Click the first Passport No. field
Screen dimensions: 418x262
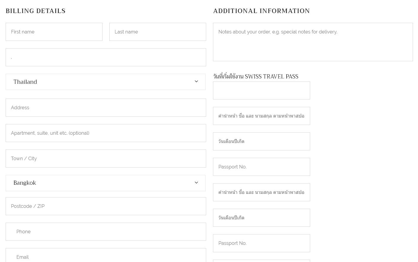(262, 167)
